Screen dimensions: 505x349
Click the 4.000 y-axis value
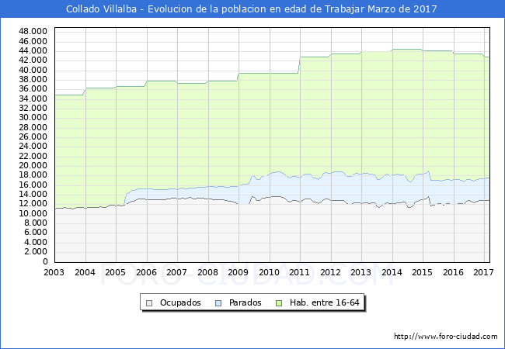pos(36,242)
